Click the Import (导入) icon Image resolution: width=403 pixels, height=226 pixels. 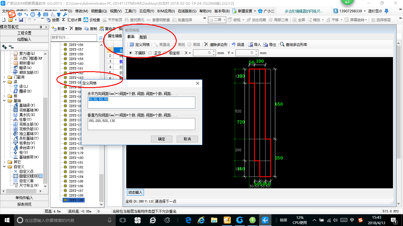(250, 45)
